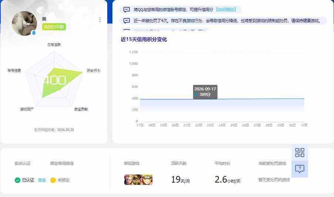This screenshot has height=197, width=334.
Task: Click the 平均时长 label
Action: click(x=222, y=163)
